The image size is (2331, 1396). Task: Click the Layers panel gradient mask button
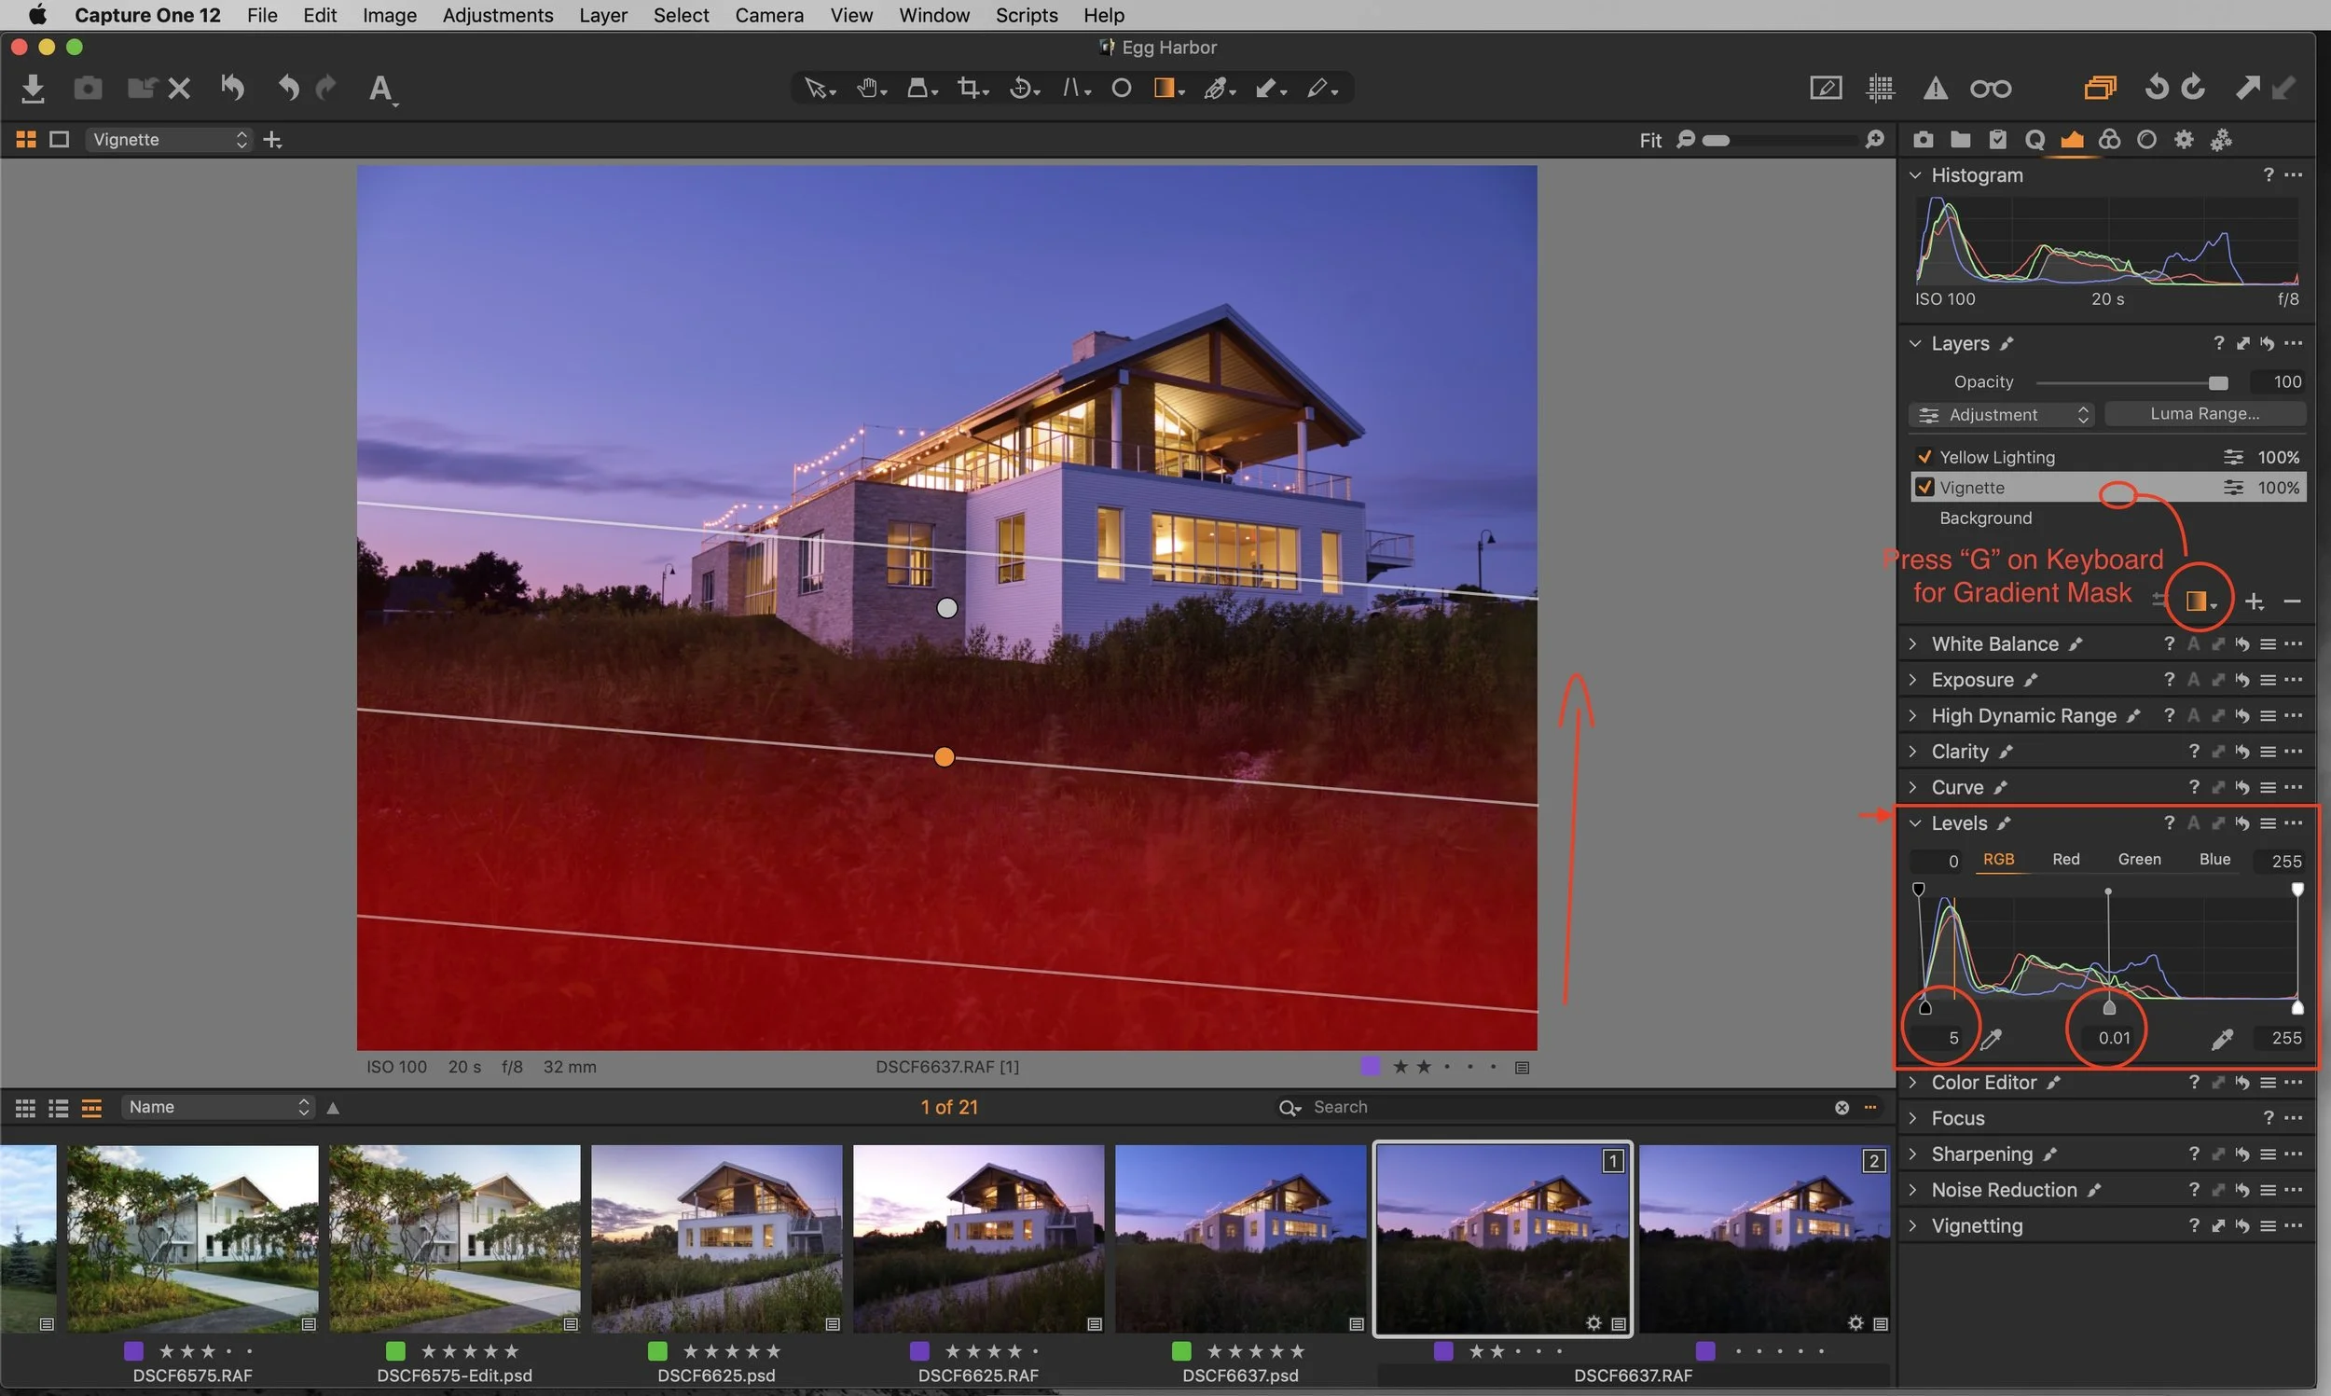pyautogui.click(x=2199, y=601)
